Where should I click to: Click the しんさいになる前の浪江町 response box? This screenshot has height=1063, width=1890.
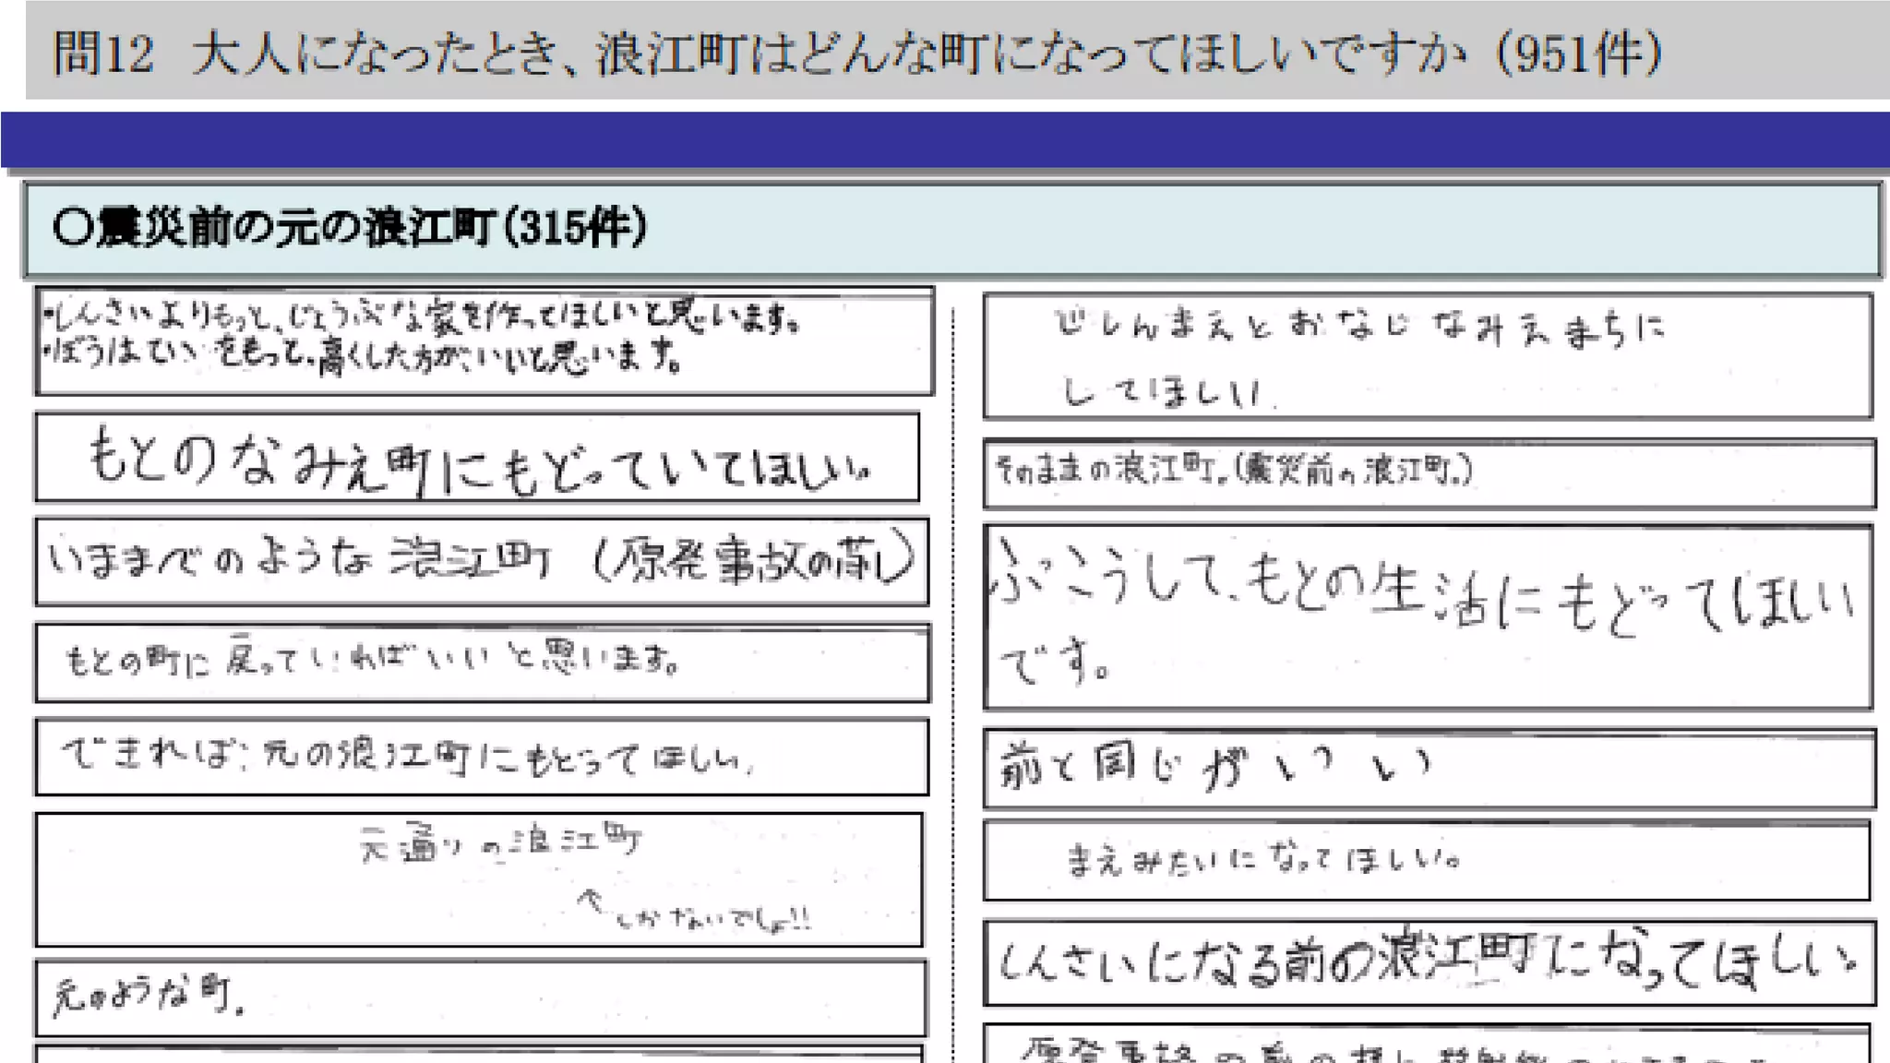(x=1429, y=962)
